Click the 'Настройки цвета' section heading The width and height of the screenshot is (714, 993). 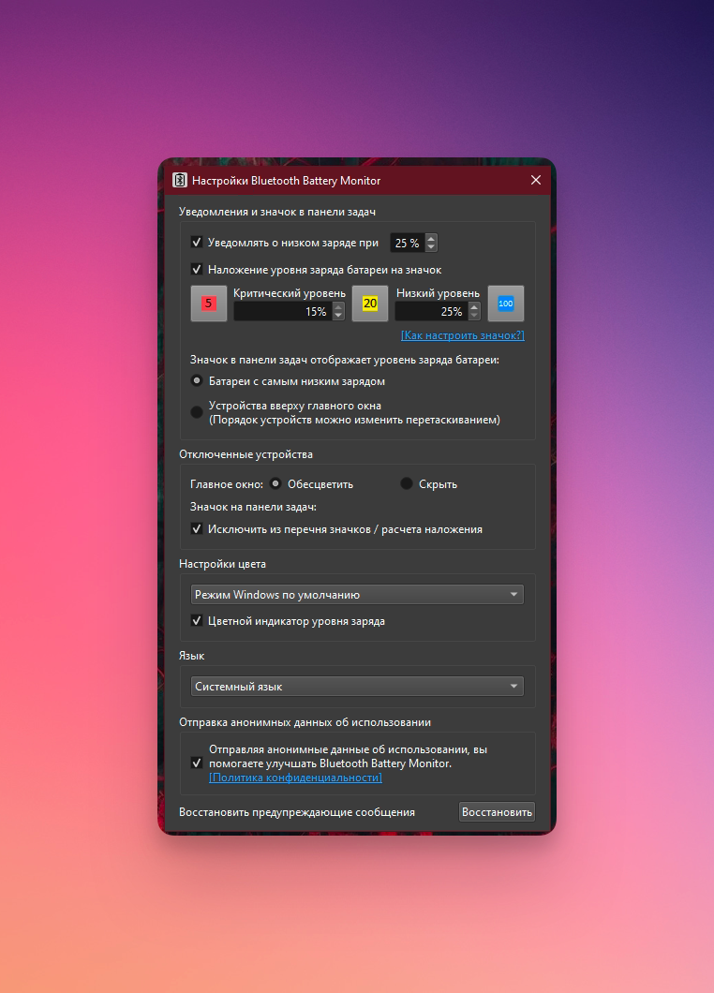[x=222, y=564]
